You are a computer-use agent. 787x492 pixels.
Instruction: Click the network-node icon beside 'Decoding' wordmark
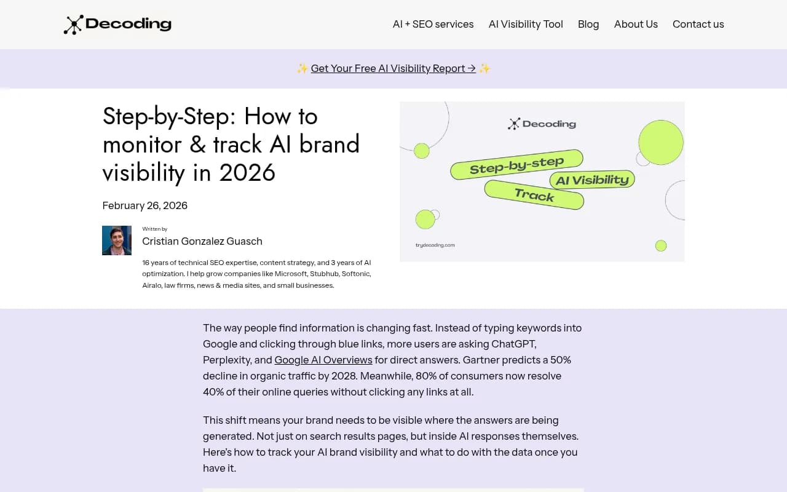[73, 25]
